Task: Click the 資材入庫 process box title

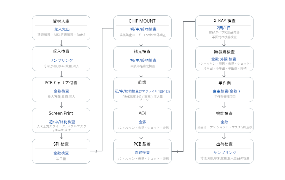Action: [x=61, y=21]
